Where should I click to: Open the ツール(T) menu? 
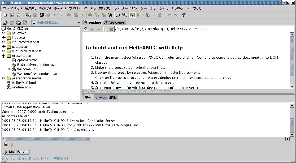pyautogui.click(x=148, y=8)
